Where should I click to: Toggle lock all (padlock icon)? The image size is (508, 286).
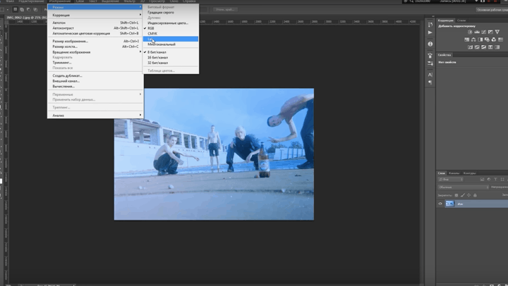click(475, 195)
